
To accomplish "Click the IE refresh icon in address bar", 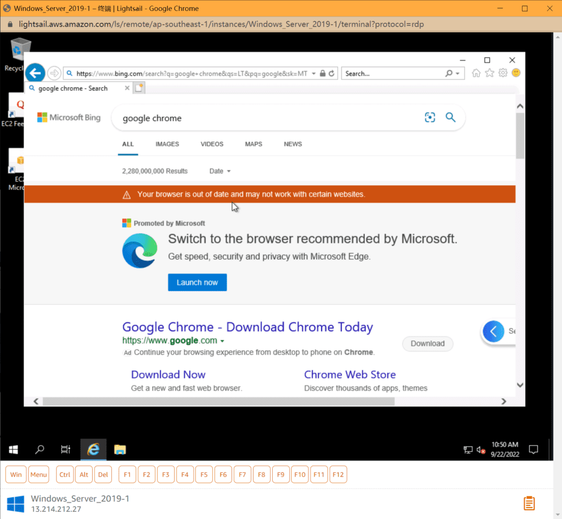I will [x=333, y=74].
